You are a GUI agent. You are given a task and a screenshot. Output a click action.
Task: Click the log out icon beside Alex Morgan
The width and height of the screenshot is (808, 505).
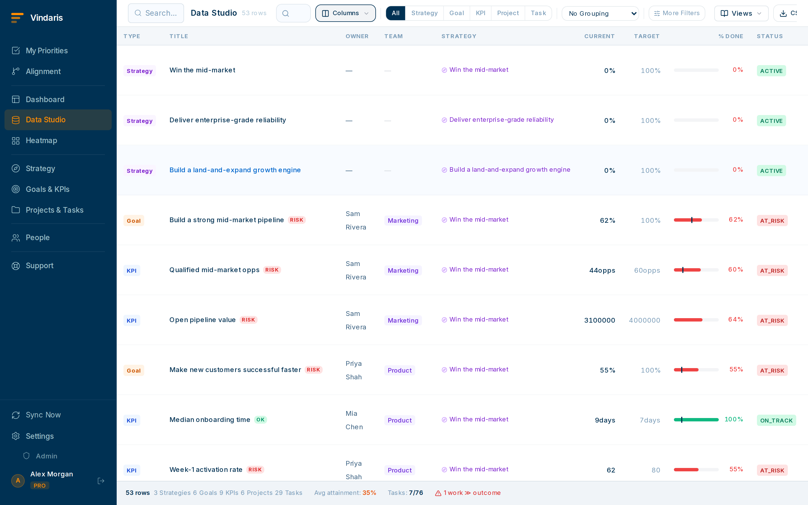tap(101, 481)
